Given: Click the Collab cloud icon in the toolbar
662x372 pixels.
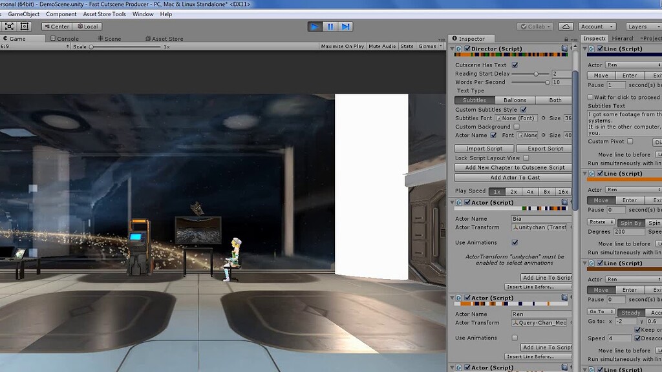Looking at the screenshot, I should [566, 26].
